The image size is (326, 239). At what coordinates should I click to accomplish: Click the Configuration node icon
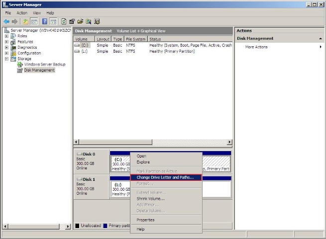13,53
